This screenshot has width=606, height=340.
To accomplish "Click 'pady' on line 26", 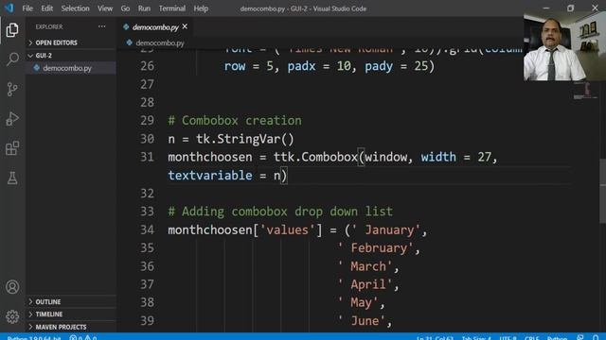I will 379,66.
